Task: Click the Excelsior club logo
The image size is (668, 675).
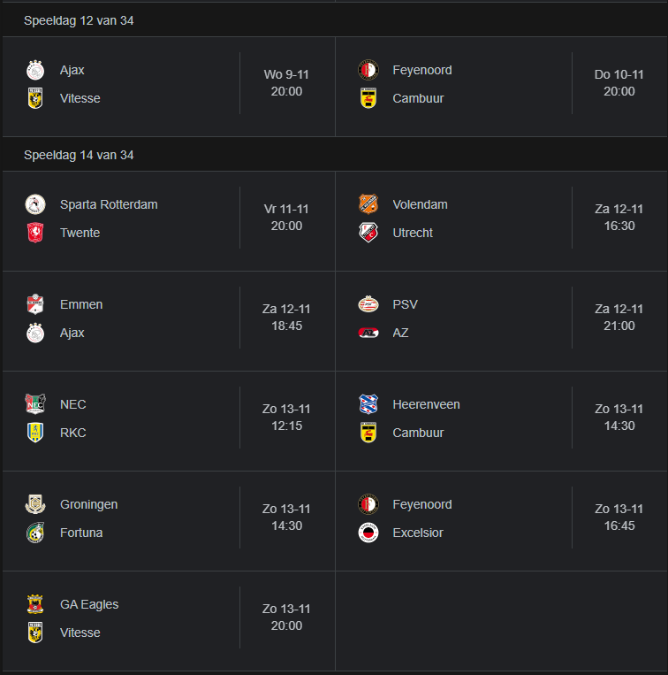Action: [x=368, y=533]
